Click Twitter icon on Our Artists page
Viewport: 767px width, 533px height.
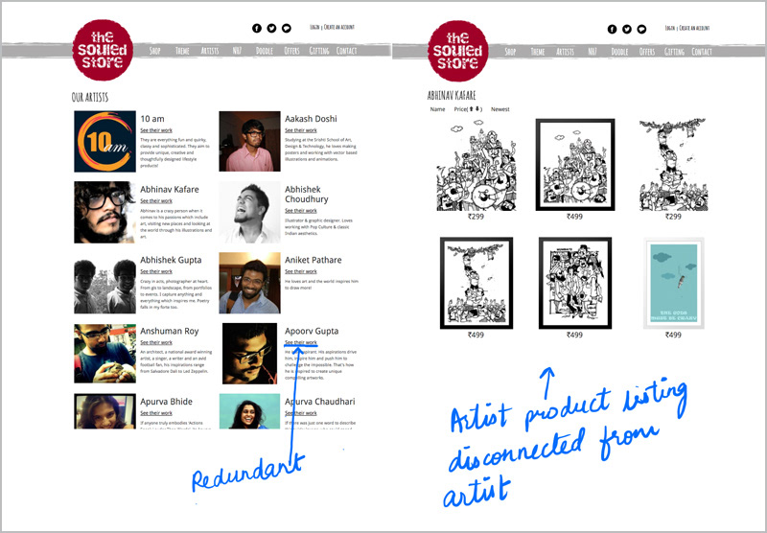(x=271, y=29)
